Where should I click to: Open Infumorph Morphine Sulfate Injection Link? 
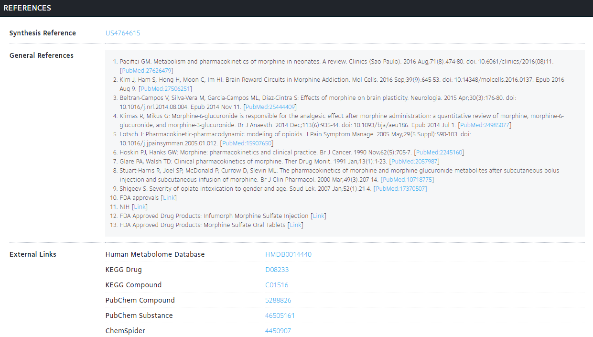pos(319,216)
